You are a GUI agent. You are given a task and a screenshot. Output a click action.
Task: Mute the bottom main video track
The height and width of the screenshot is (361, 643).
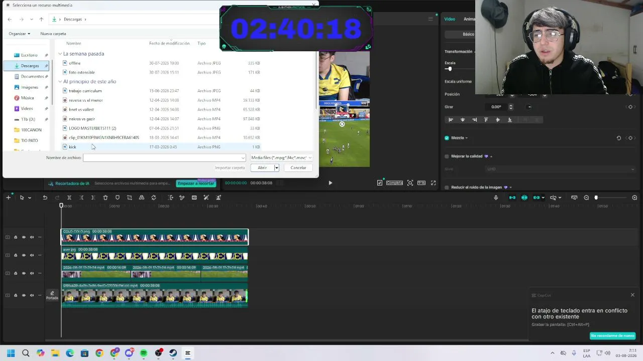point(32,295)
